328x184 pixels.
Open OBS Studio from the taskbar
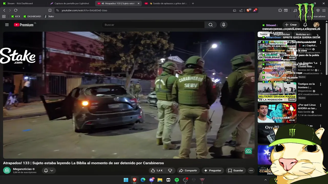click(x=185, y=180)
